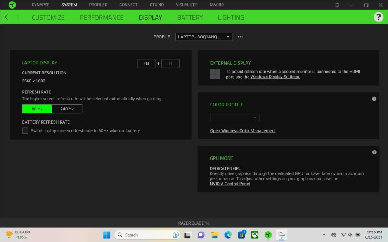Switch to the Lighting subtab
The image size is (388, 242).
click(231, 17)
